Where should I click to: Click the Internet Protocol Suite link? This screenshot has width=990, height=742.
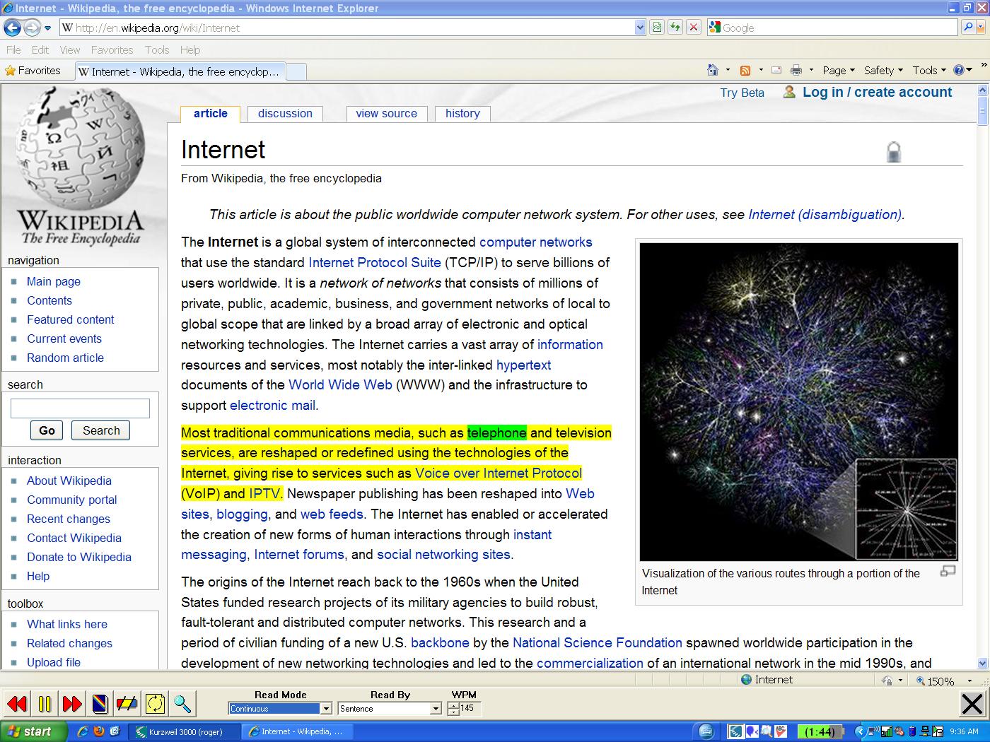tap(375, 262)
